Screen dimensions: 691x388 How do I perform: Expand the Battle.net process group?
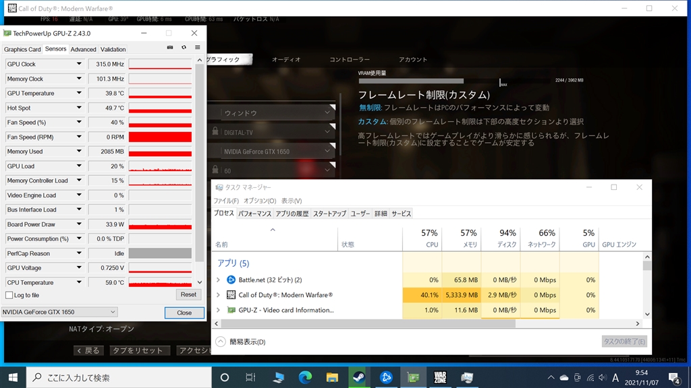click(218, 280)
